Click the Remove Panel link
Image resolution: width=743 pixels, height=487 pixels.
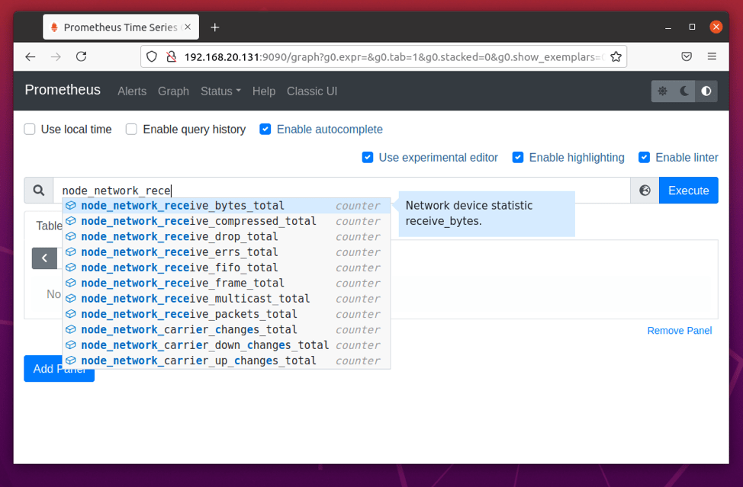pyautogui.click(x=680, y=330)
